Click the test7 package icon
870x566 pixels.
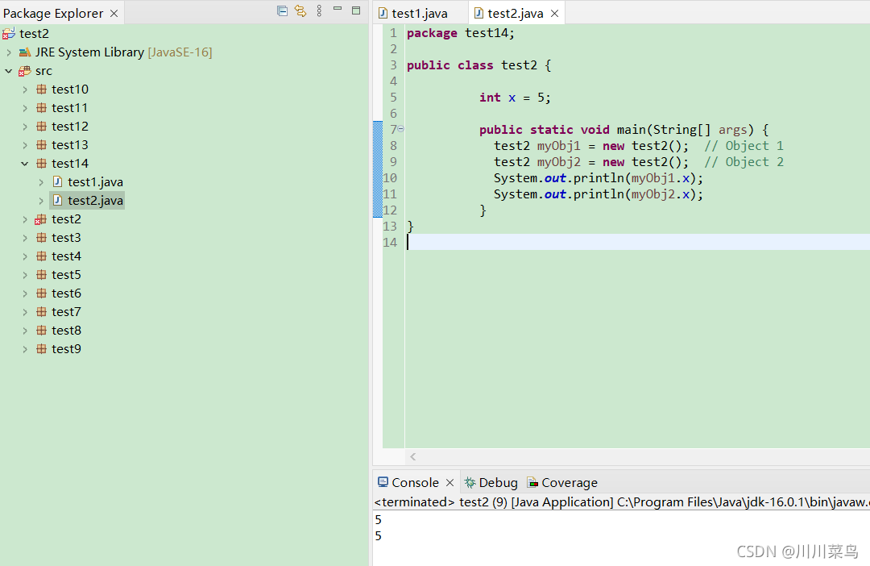41,311
